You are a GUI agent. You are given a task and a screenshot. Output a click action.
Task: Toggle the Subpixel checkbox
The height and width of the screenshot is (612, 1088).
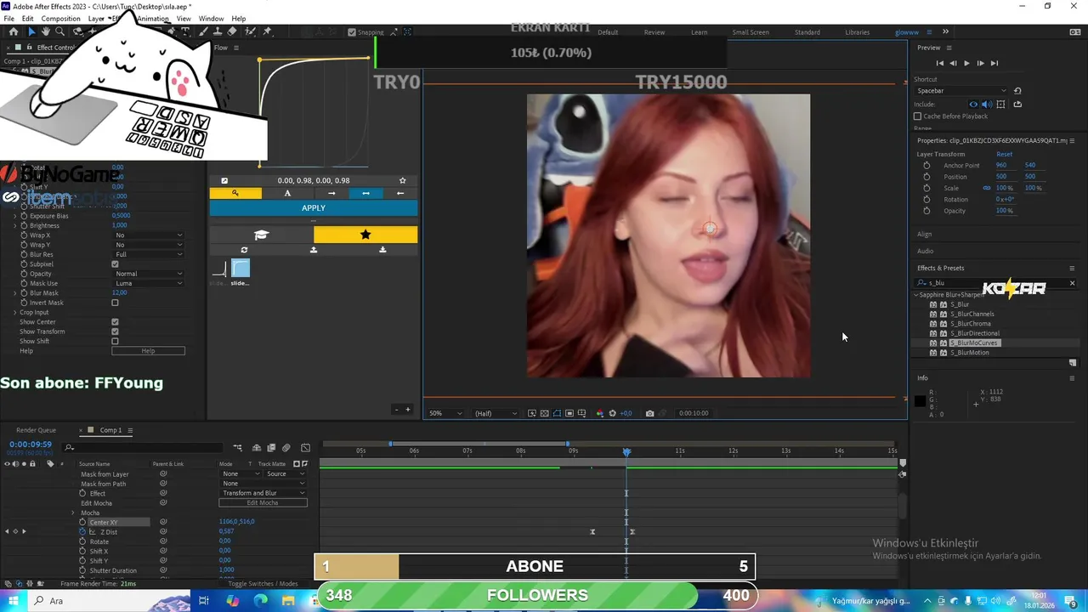point(115,264)
